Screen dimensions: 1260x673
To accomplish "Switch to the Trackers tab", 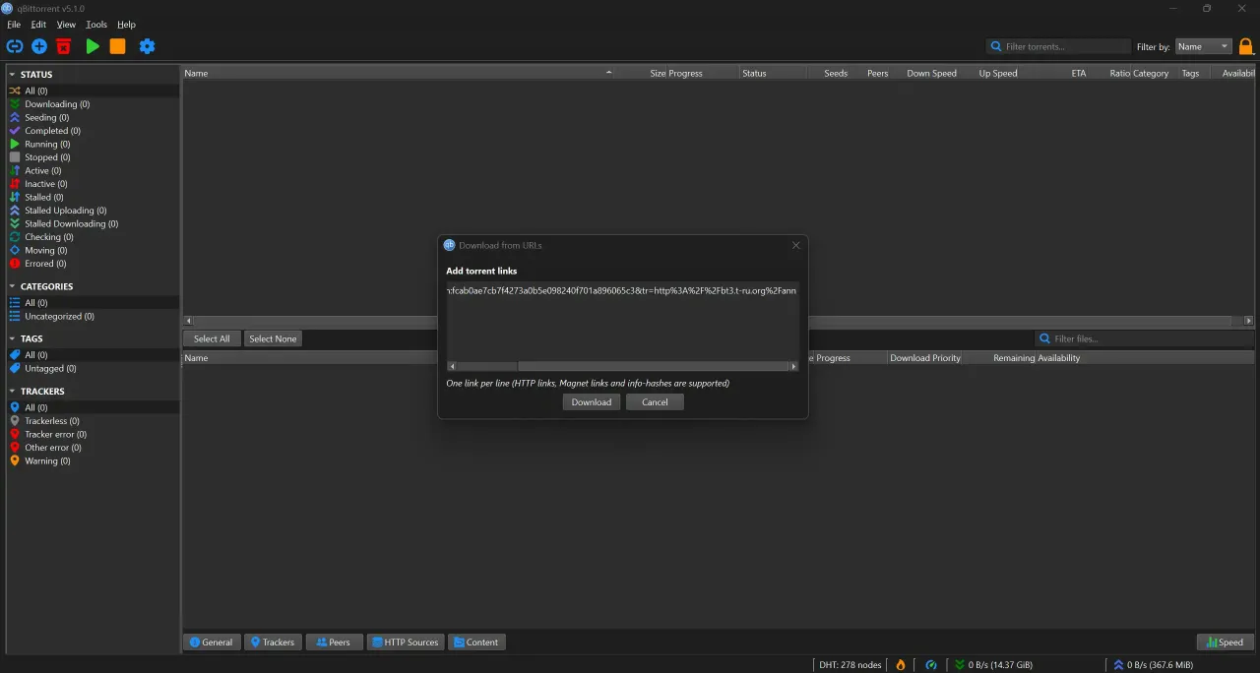I will point(273,642).
